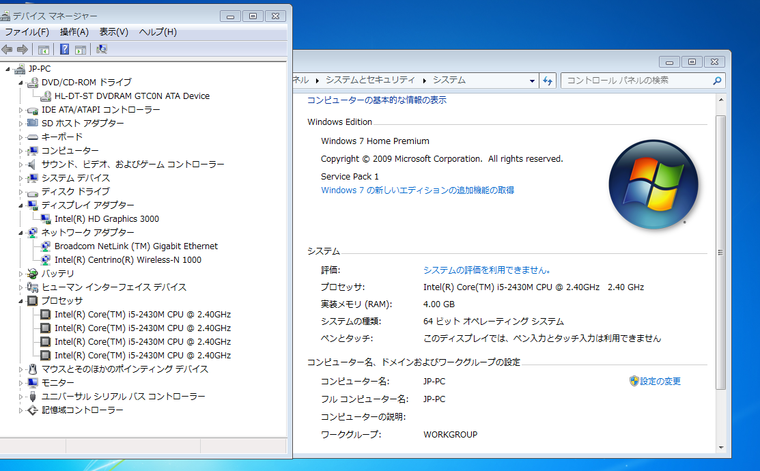Image resolution: width=760 pixels, height=471 pixels.
Task: Click システムの評価を利用できません link
Action: [x=487, y=270]
